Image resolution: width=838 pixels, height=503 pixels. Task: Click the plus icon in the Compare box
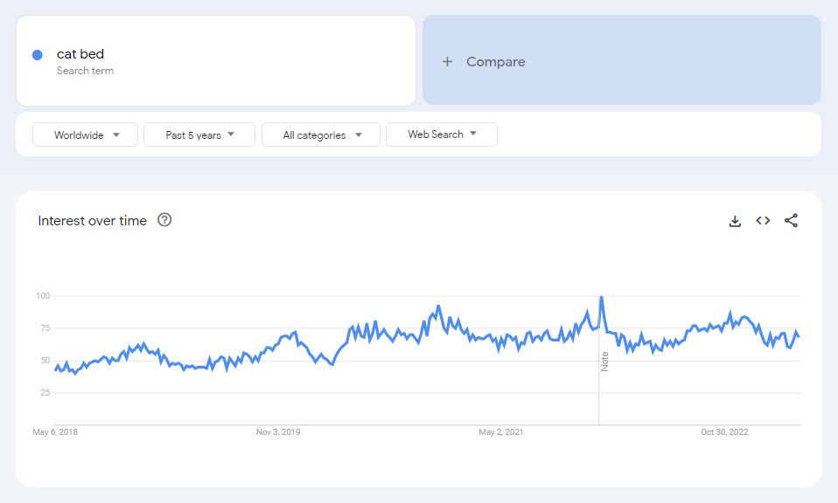pyautogui.click(x=448, y=61)
